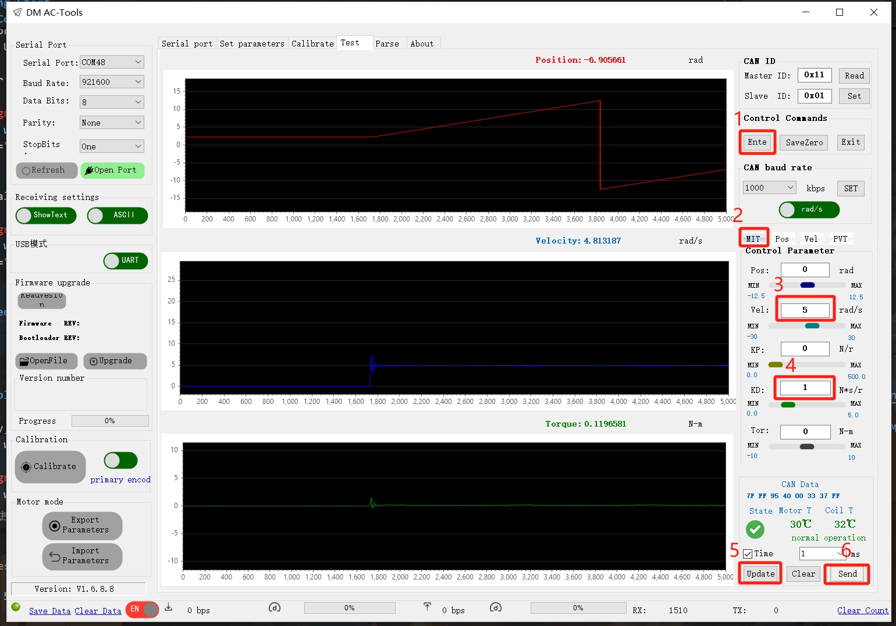Image resolution: width=896 pixels, height=626 pixels.
Task: Open the Serial Port COM48 dropdown
Action: (112, 62)
